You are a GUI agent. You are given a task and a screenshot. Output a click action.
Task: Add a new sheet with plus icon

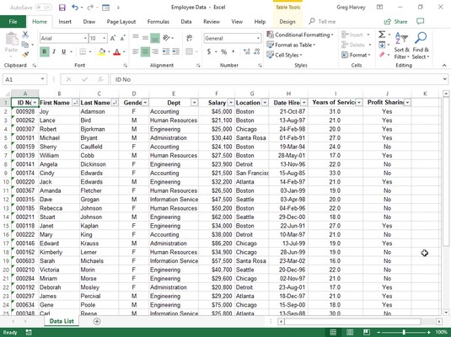point(97,321)
